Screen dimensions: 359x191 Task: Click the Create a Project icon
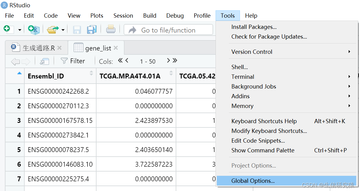[x=33, y=30]
